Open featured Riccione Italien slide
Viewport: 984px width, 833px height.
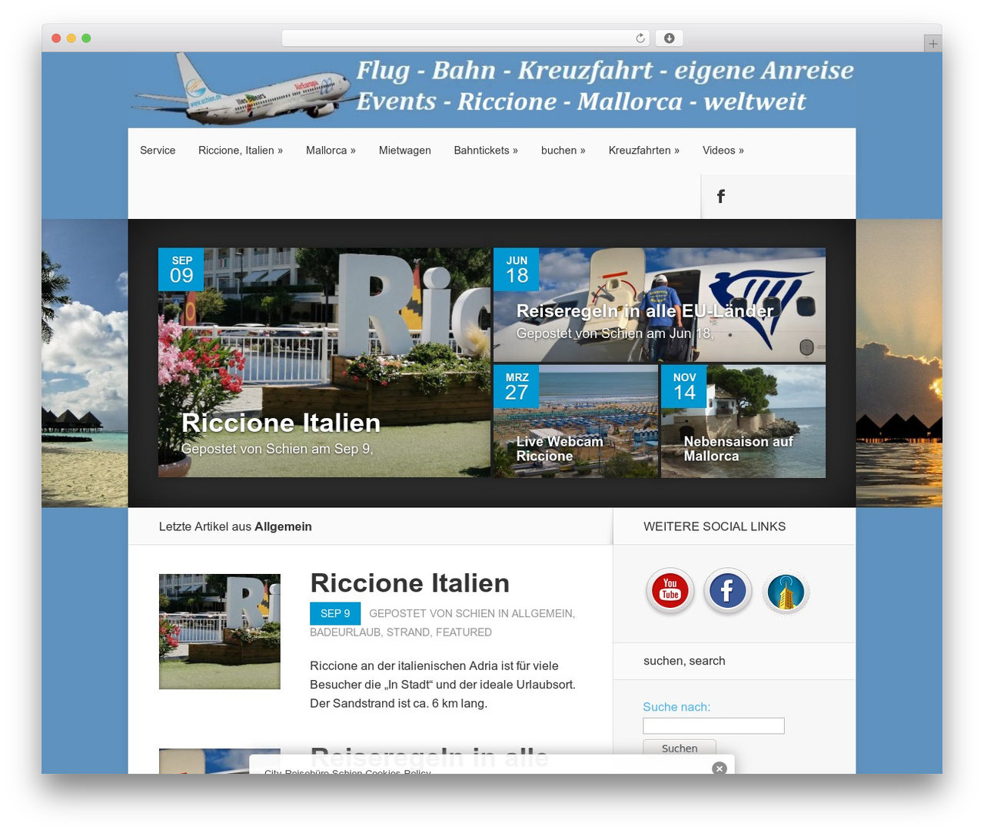coord(324,362)
